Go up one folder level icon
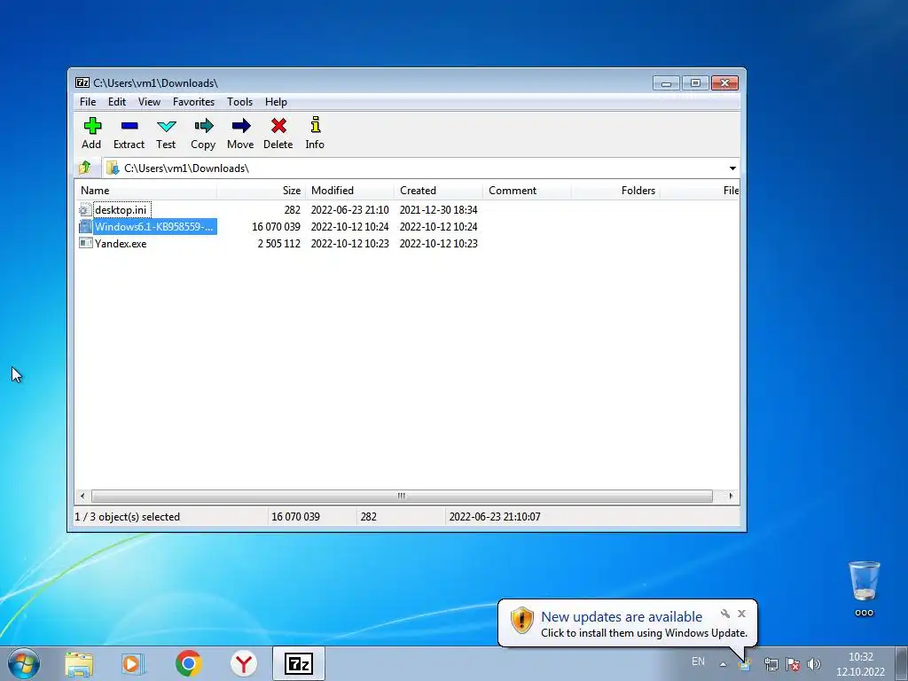The height and width of the screenshot is (681, 908). tap(85, 168)
